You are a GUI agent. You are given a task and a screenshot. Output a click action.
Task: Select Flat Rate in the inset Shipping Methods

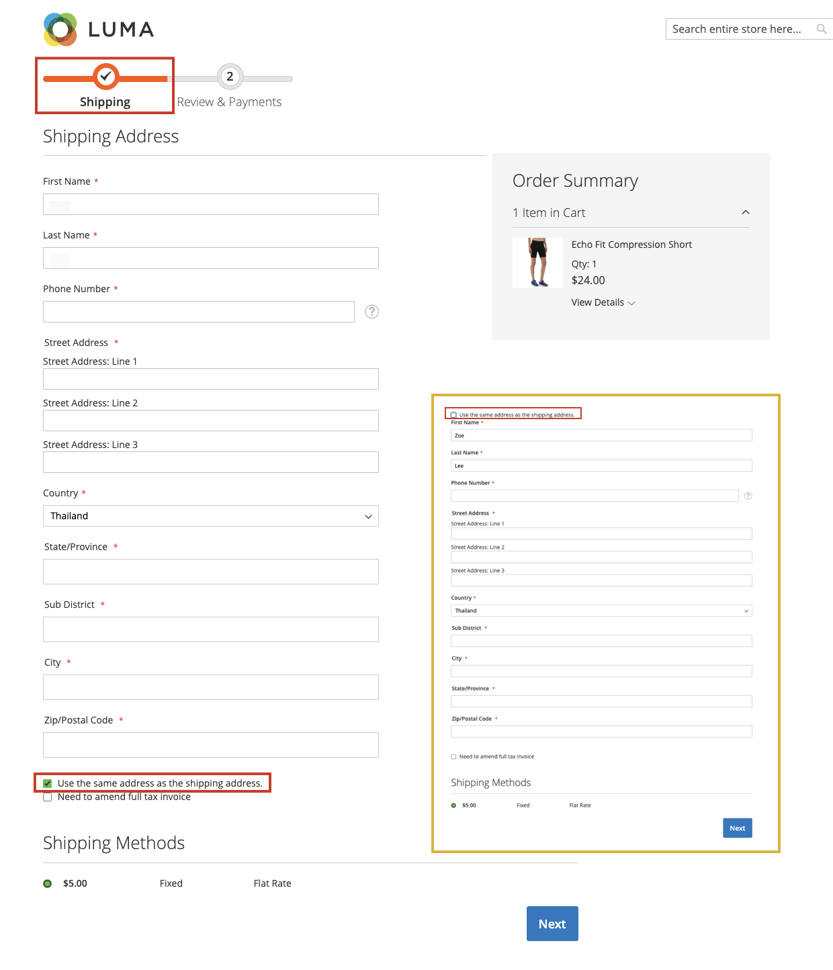[454, 805]
